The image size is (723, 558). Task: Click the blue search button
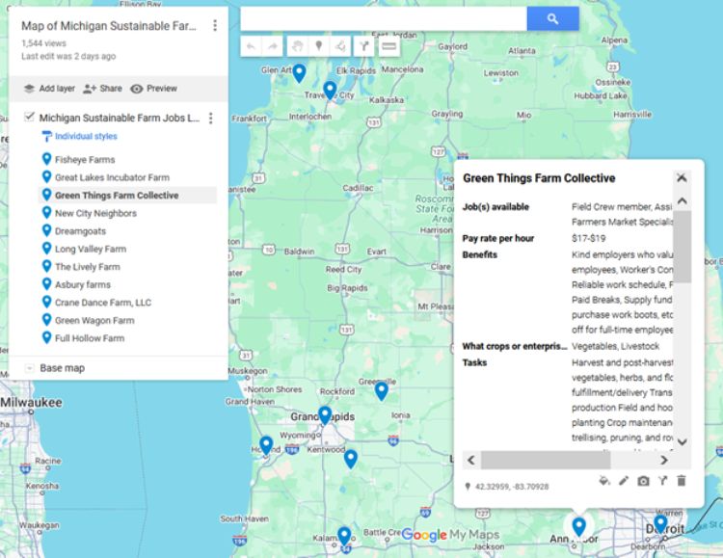coord(553,19)
